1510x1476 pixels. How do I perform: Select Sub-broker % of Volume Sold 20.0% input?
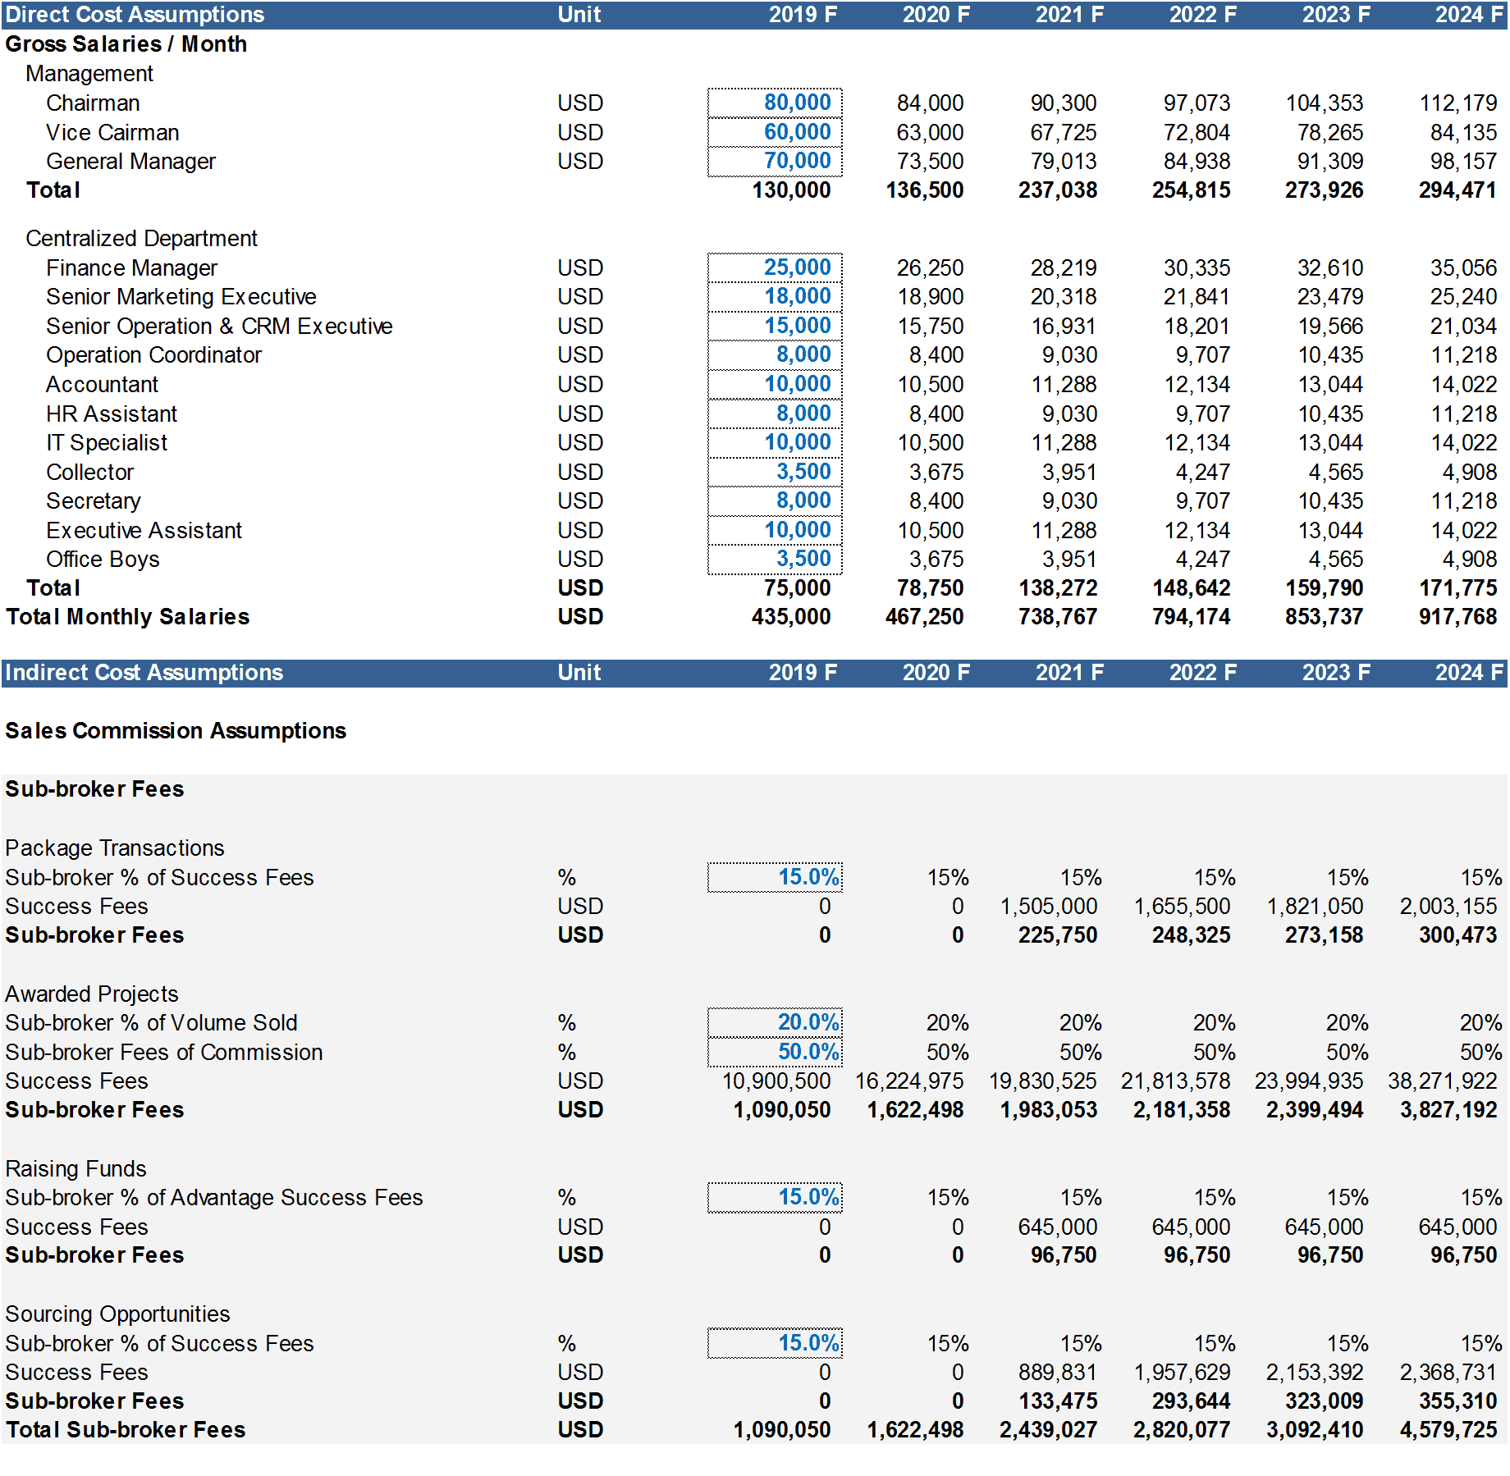coord(775,1022)
